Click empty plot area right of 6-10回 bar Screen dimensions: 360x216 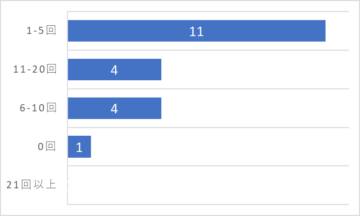tap(255, 108)
